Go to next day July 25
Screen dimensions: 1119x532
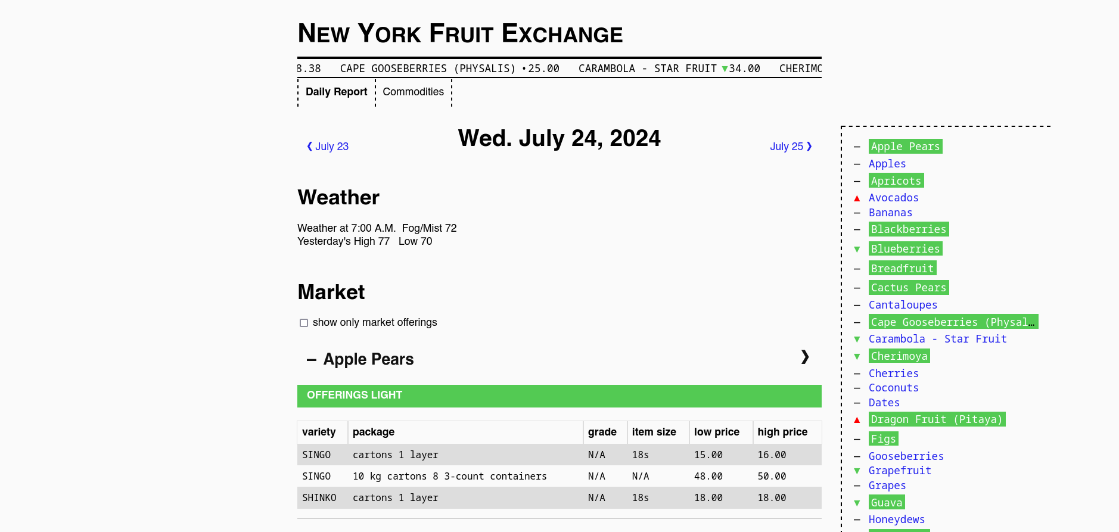[x=791, y=147]
